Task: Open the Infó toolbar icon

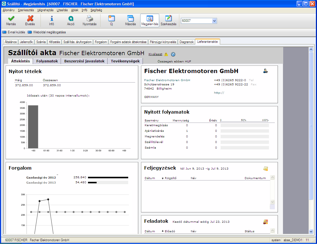Action: point(52,18)
